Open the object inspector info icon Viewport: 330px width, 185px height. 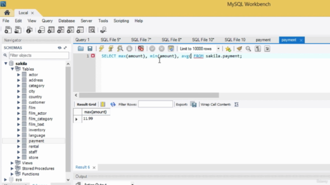[29, 30]
